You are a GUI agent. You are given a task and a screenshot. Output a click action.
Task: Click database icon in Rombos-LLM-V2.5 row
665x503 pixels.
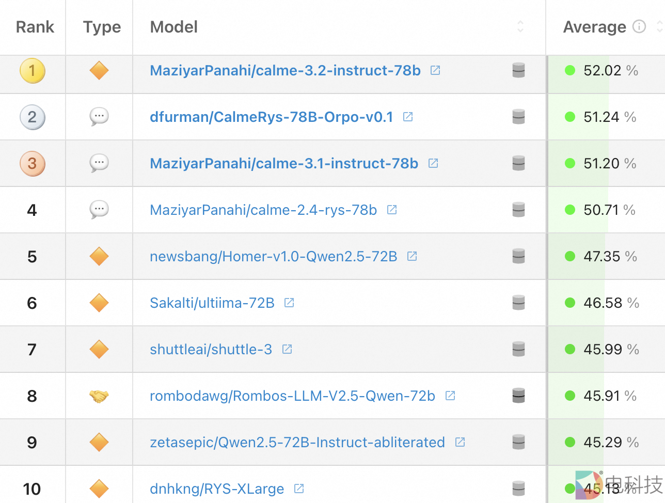pyautogui.click(x=518, y=396)
